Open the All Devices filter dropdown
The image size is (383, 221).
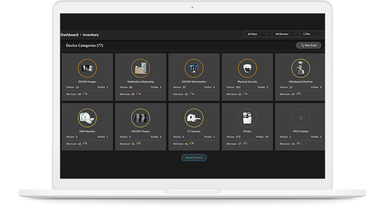[x=285, y=34]
